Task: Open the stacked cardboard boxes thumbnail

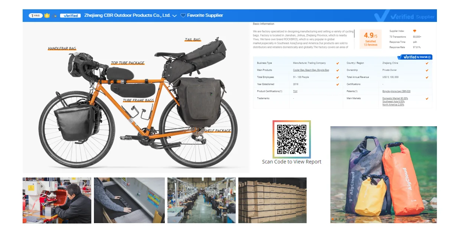Action: [272, 200]
